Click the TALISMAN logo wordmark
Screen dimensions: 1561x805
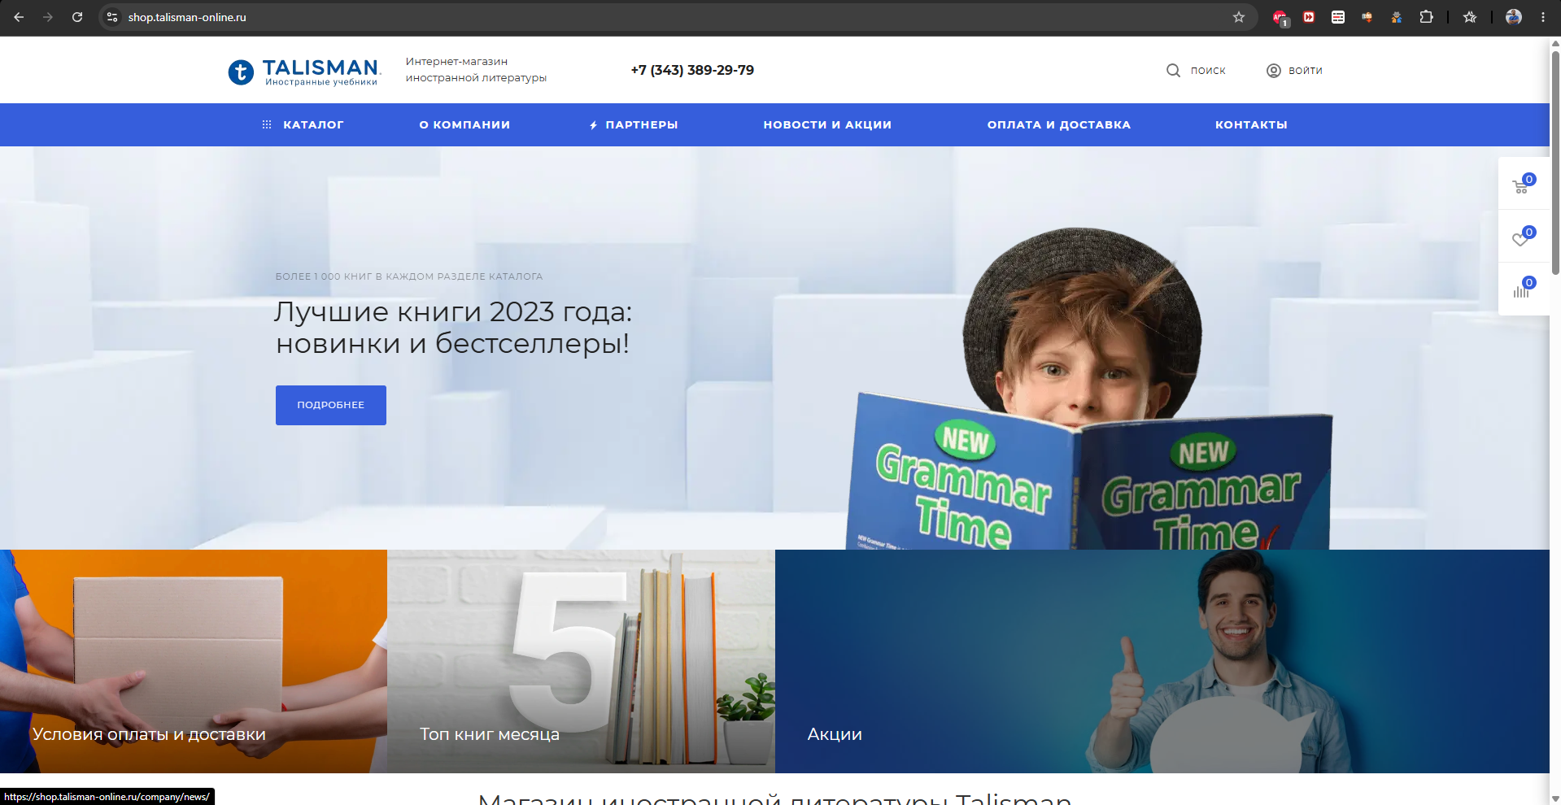(321, 67)
